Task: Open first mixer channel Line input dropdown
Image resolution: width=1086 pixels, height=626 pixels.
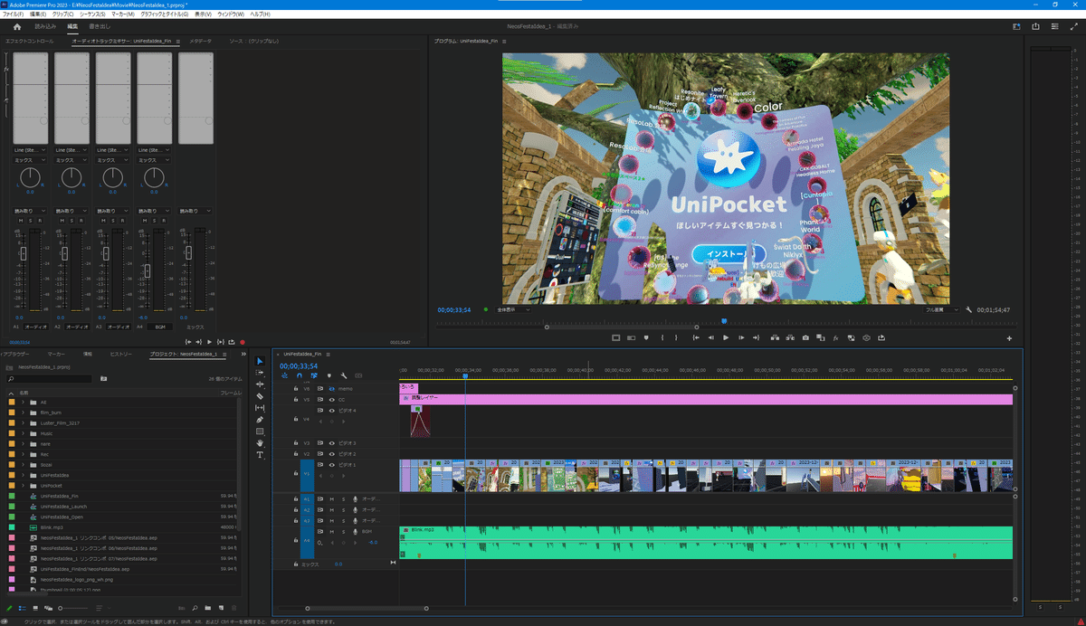Action: pos(31,149)
